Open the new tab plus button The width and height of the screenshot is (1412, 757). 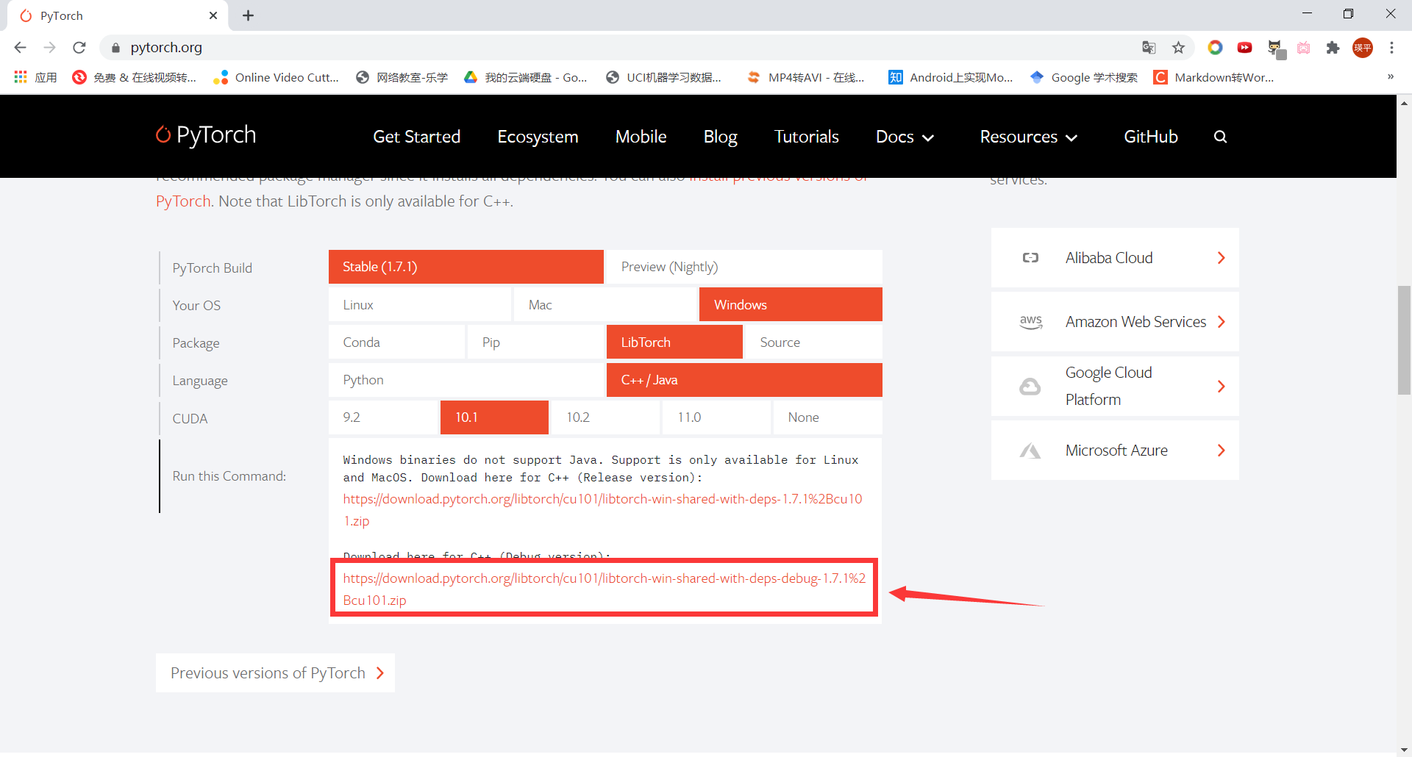coord(248,15)
